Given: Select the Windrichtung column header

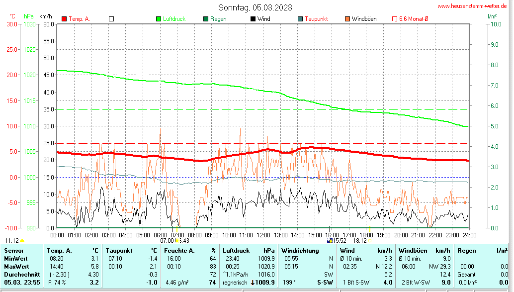Looking at the screenshot, I should 300,250.
